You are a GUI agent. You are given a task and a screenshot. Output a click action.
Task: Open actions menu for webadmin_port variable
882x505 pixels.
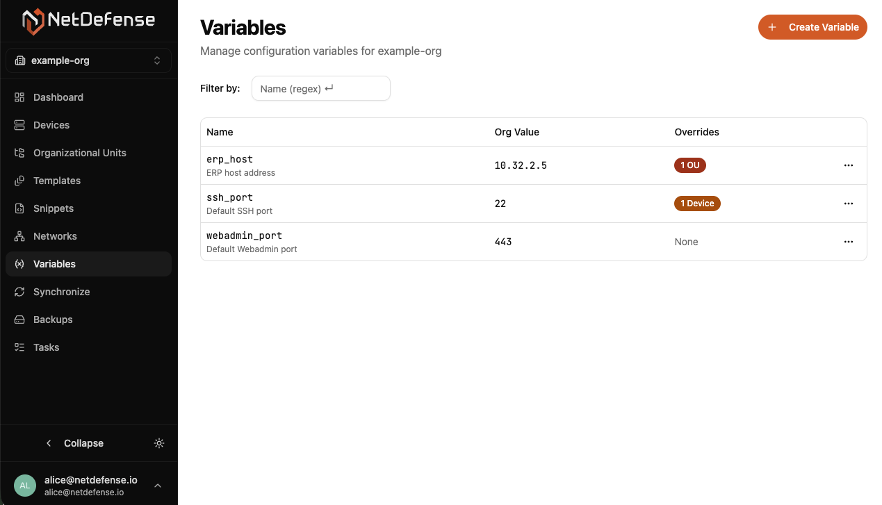point(849,242)
